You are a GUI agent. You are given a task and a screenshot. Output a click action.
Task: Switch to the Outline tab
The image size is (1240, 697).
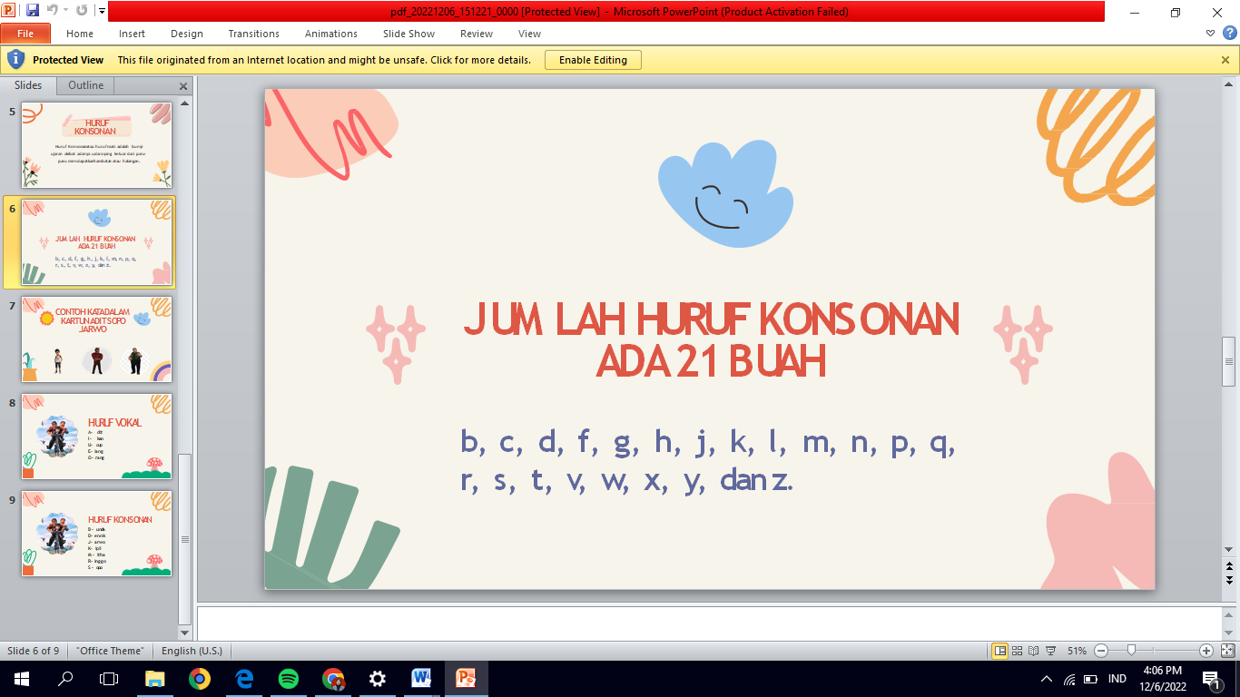(x=86, y=85)
